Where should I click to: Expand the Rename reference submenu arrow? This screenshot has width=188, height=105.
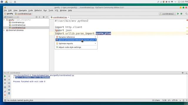pyautogui.click(x=95, y=37)
